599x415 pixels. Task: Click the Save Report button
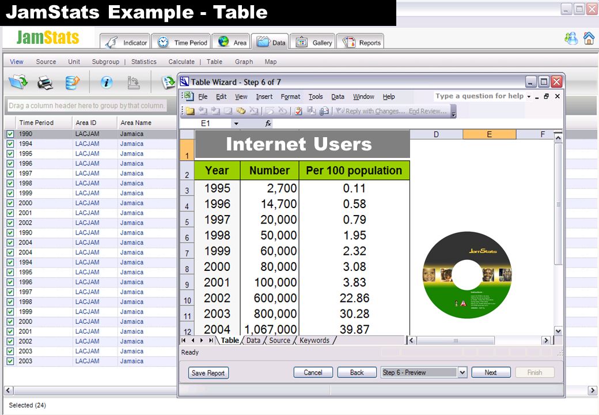[208, 373]
